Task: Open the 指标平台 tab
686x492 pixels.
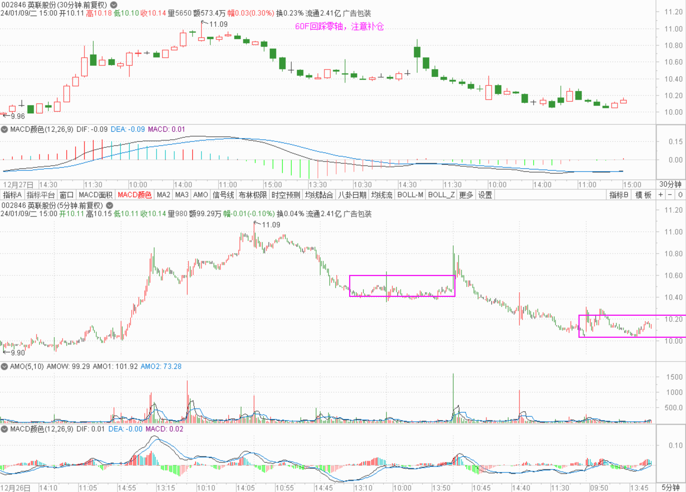Action: pyautogui.click(x=41, y=195)
